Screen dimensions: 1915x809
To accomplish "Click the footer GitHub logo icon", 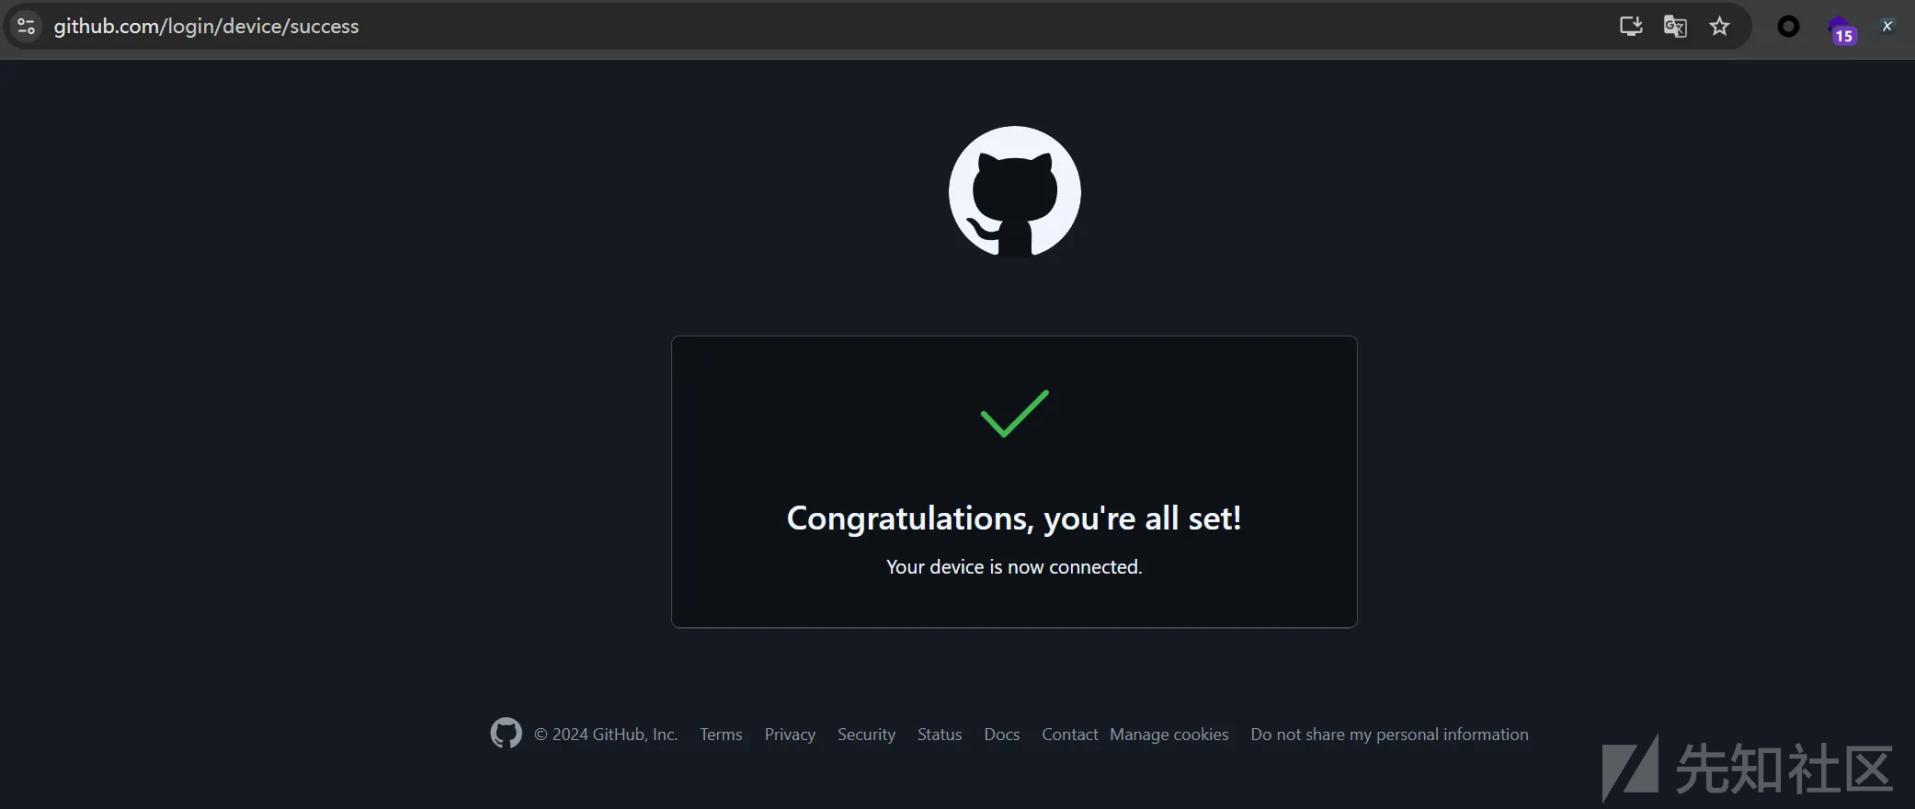I will point(506,734).
